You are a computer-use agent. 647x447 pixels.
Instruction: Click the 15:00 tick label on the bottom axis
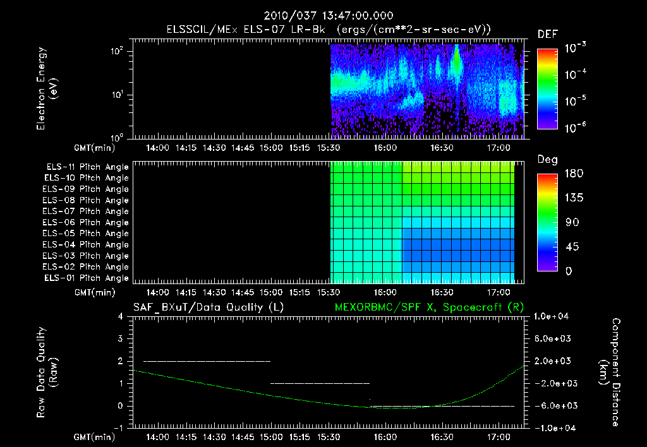pyautogui.click(x=270, y=437)
